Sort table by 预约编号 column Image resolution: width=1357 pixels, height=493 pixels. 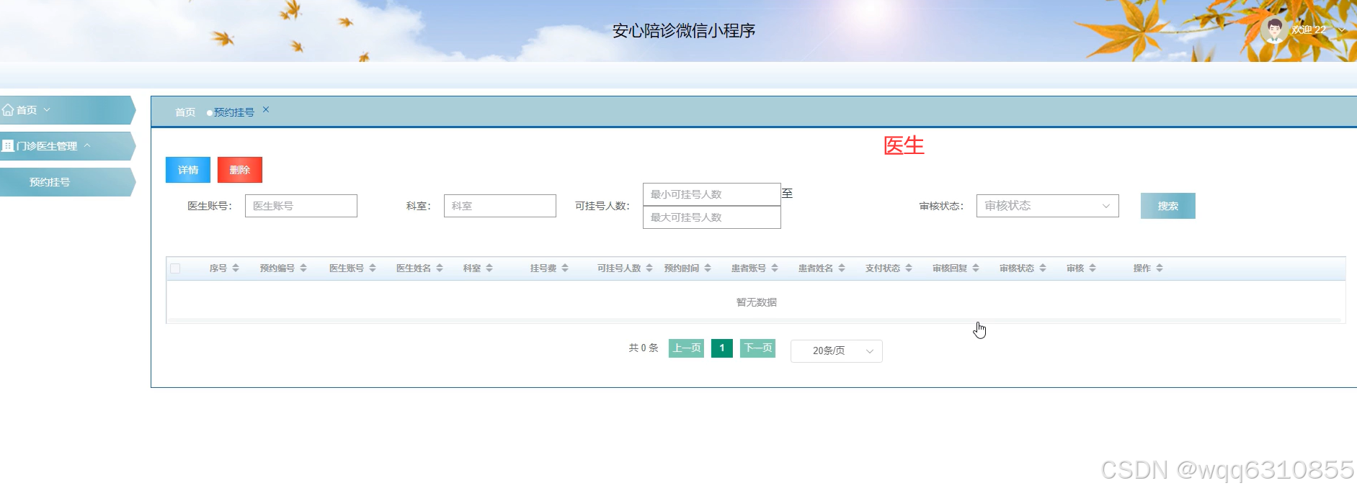point(303,268)
